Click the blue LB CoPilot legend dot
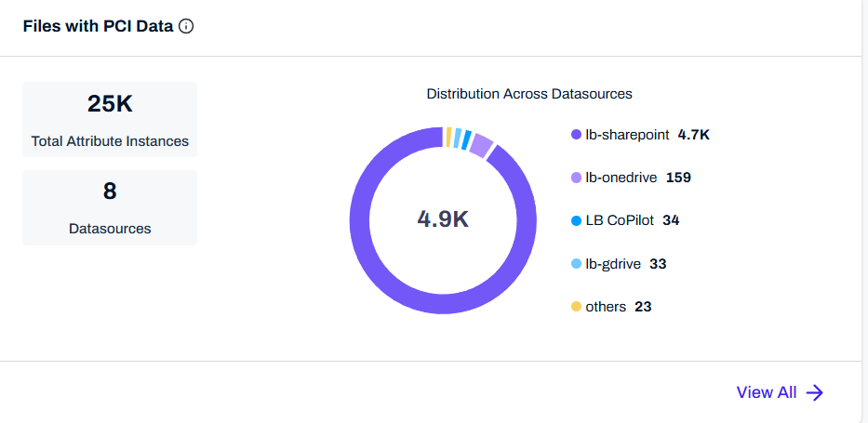The image size is (868, 423). click(x=576, y=221)
